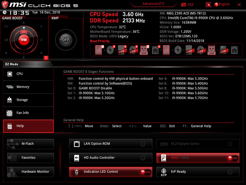Click the DDR Voltage 1.200V line
246x185 pixels.
point(175,32)
